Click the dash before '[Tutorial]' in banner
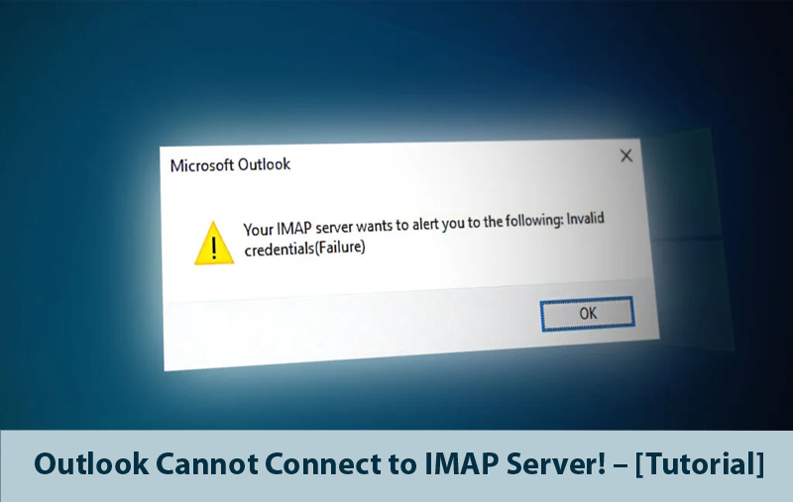 (621, 464)
